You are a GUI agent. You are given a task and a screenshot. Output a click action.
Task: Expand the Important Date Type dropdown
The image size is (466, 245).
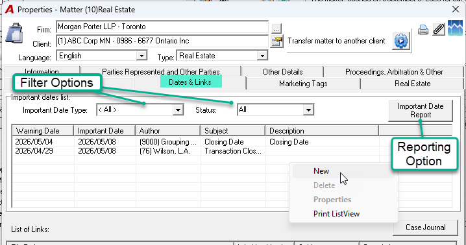pos(178,110)
